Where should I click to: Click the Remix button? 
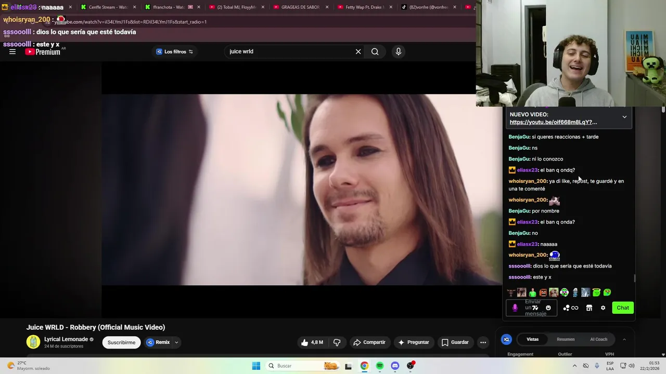pos(158,342)
